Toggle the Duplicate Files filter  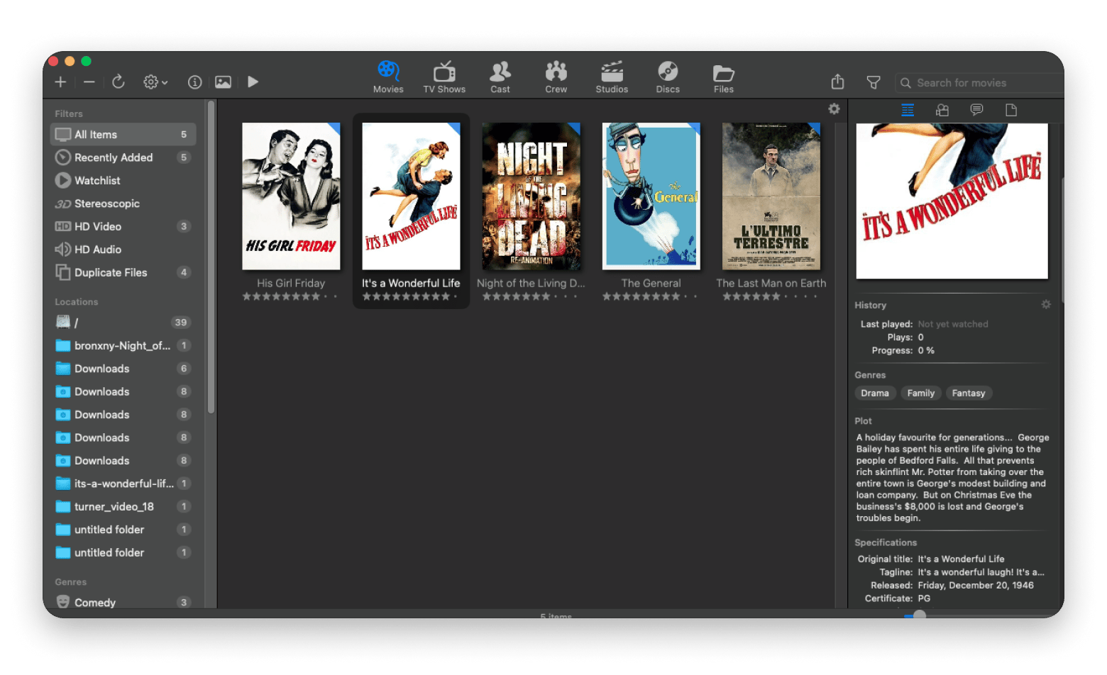[x=110, y=272]
